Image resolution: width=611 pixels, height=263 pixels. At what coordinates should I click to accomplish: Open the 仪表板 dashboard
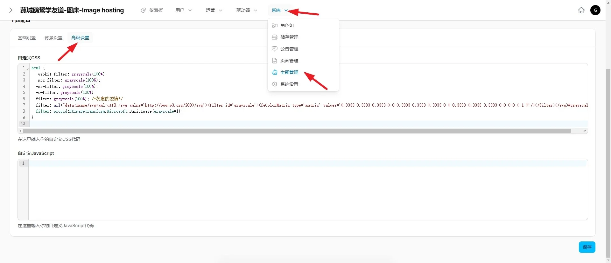tap(152, 10)
